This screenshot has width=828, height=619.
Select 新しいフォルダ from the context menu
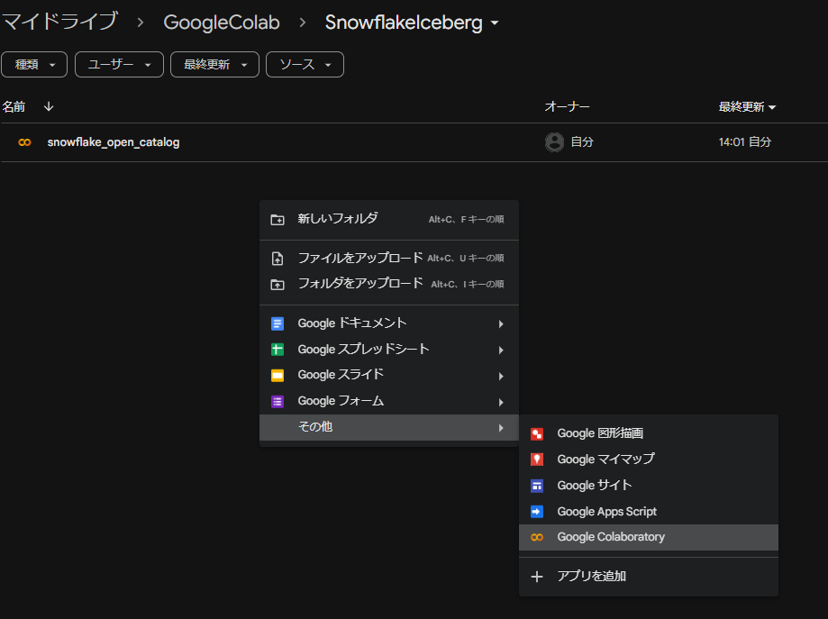click(389, 219)
